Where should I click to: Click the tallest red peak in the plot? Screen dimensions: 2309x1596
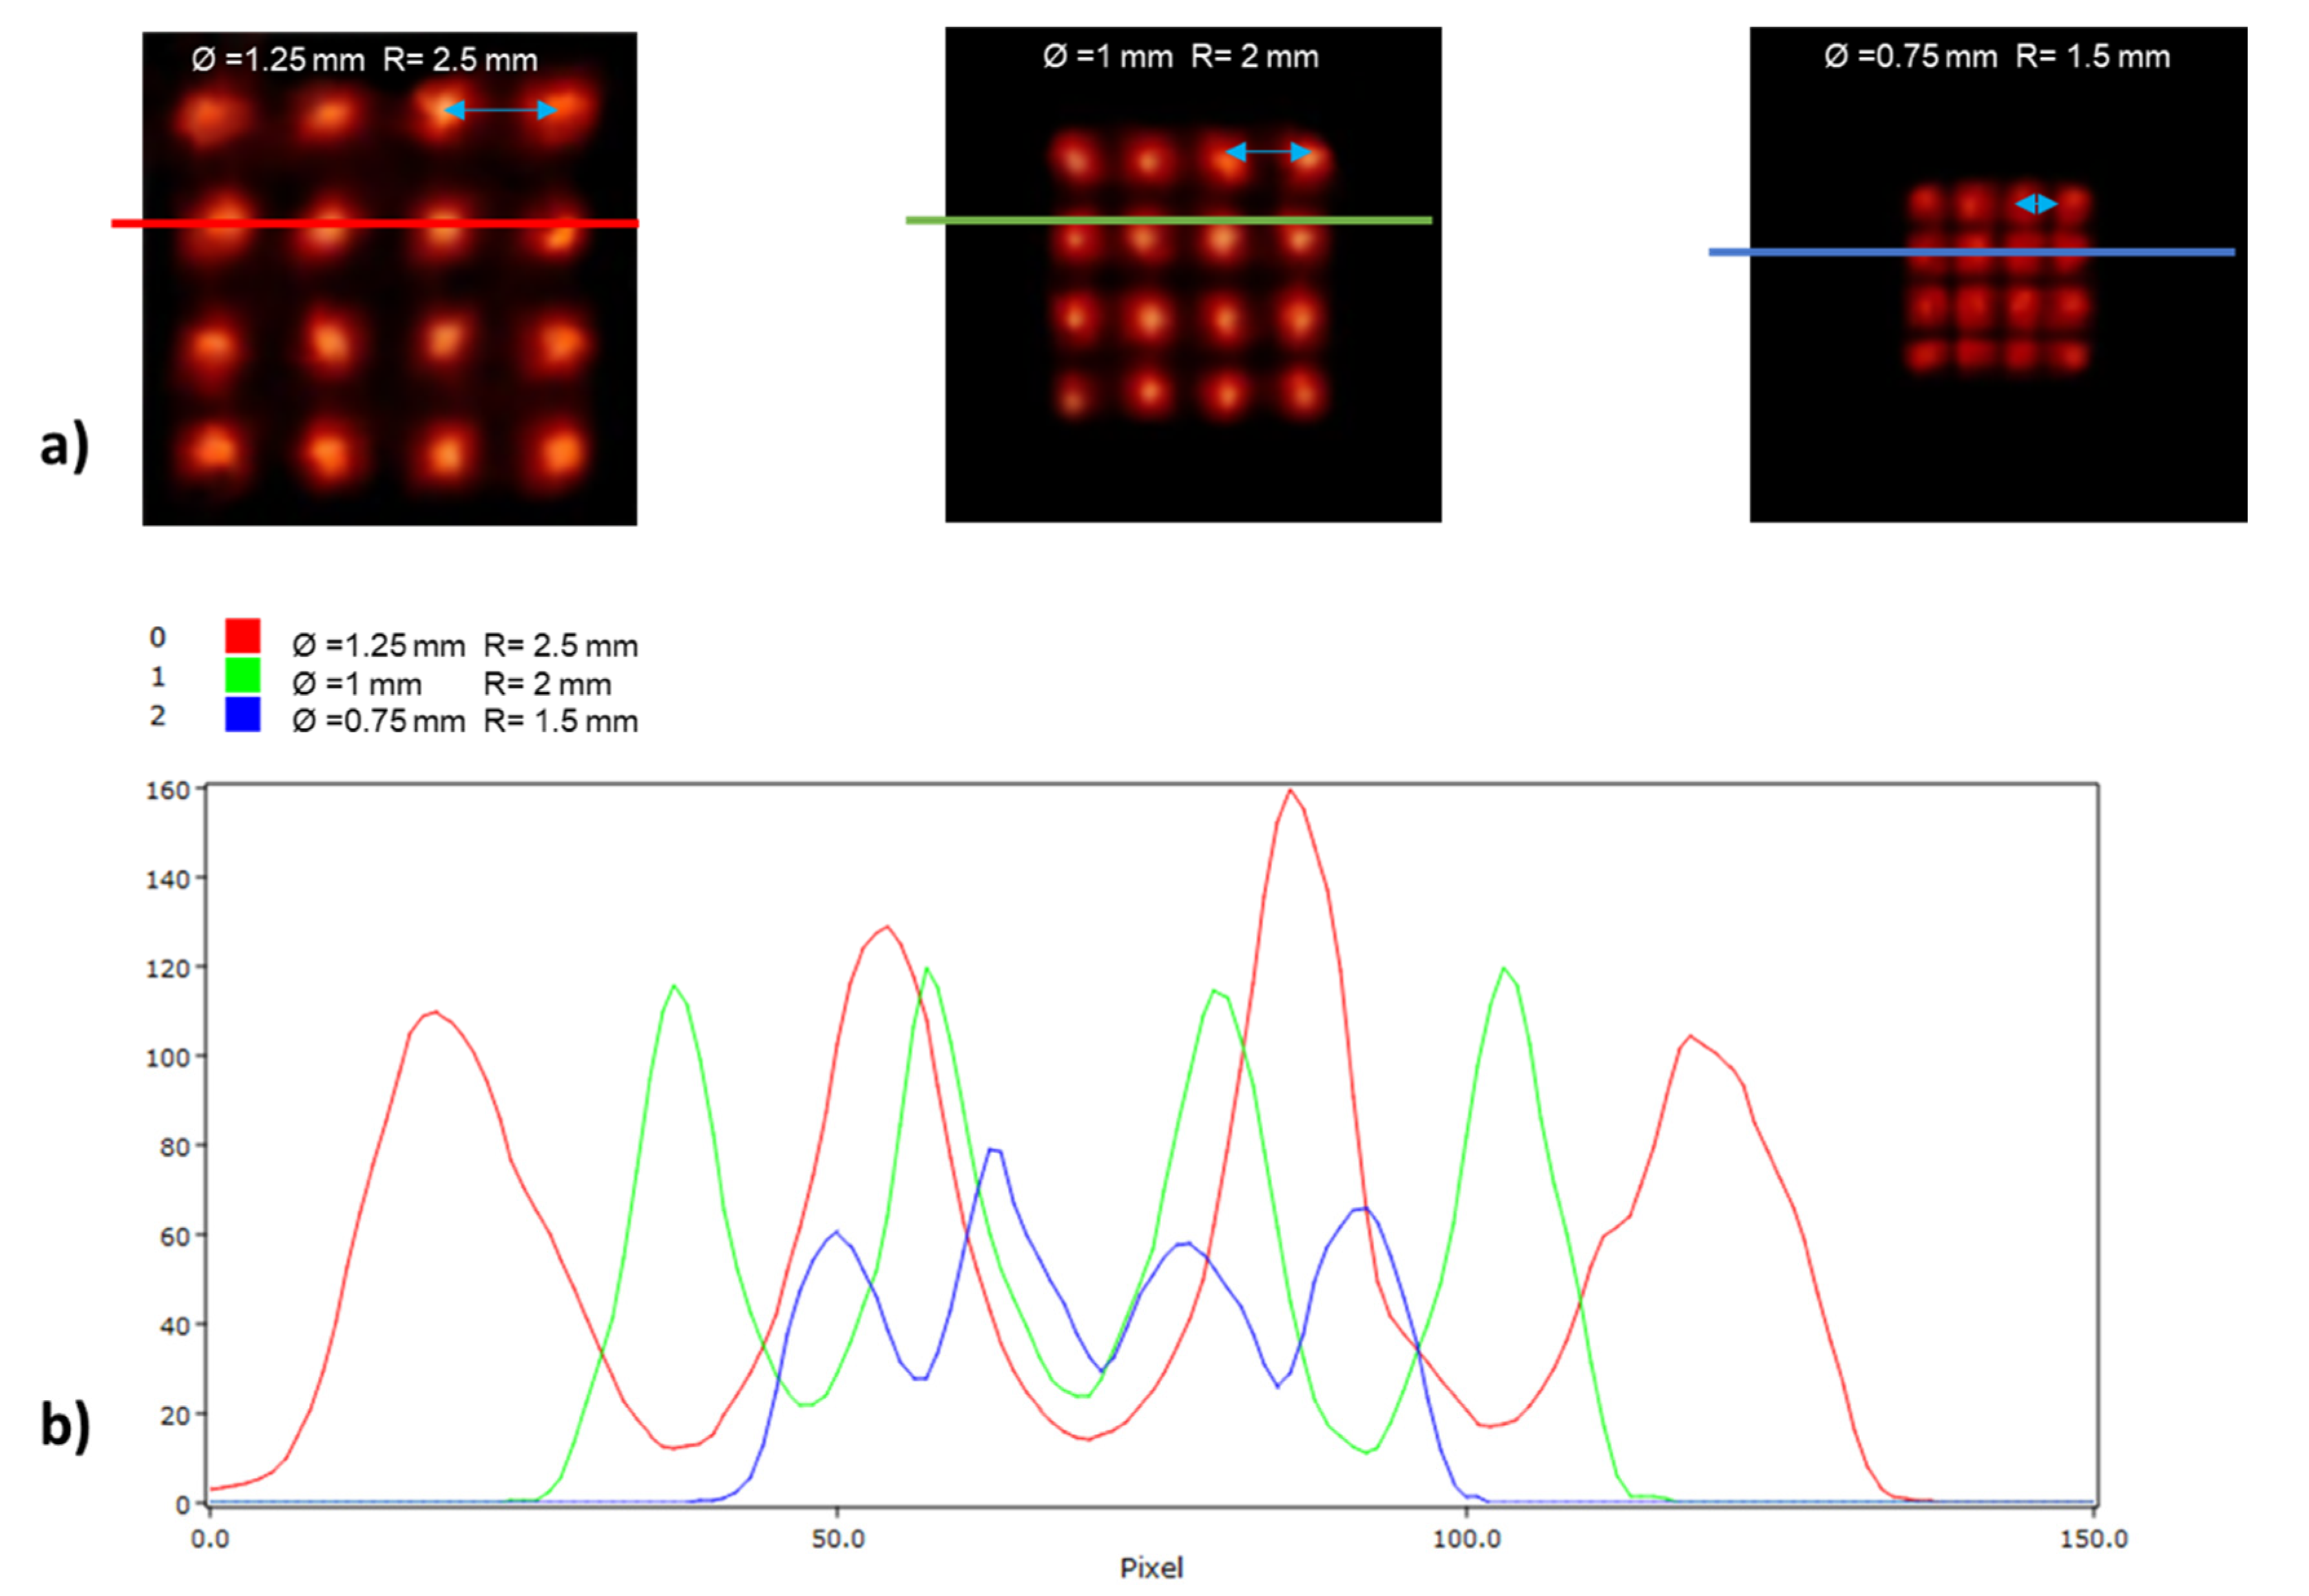[x=1290, y=791]
